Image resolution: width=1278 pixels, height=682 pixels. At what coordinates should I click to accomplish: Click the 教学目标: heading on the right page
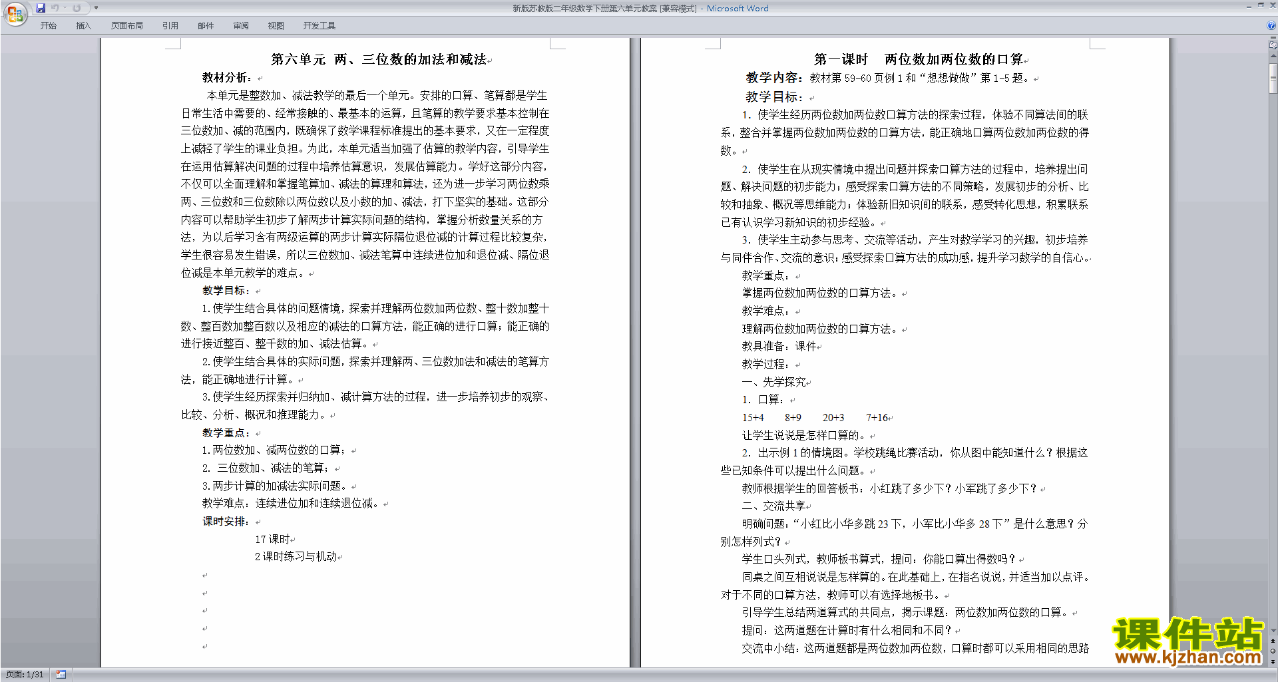(x=774, y=96)
